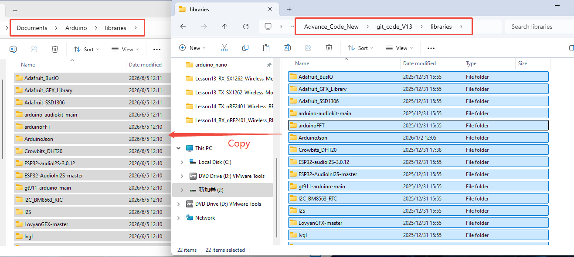Open the View dropdown in the right window

coord(399,48)
